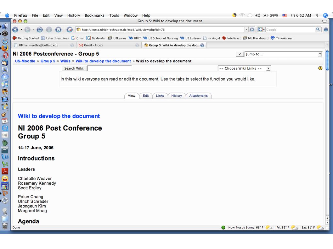Open the list-all-tabs arrow at tab bar end
The image size is (333, 249).
pos(327,45)
